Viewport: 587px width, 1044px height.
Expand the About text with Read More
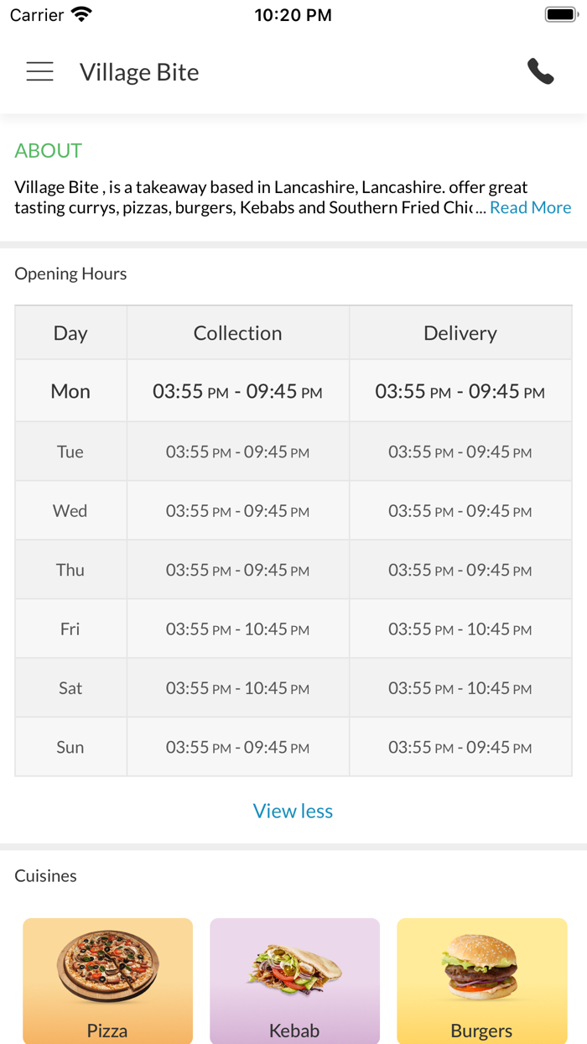click(530, 208)
